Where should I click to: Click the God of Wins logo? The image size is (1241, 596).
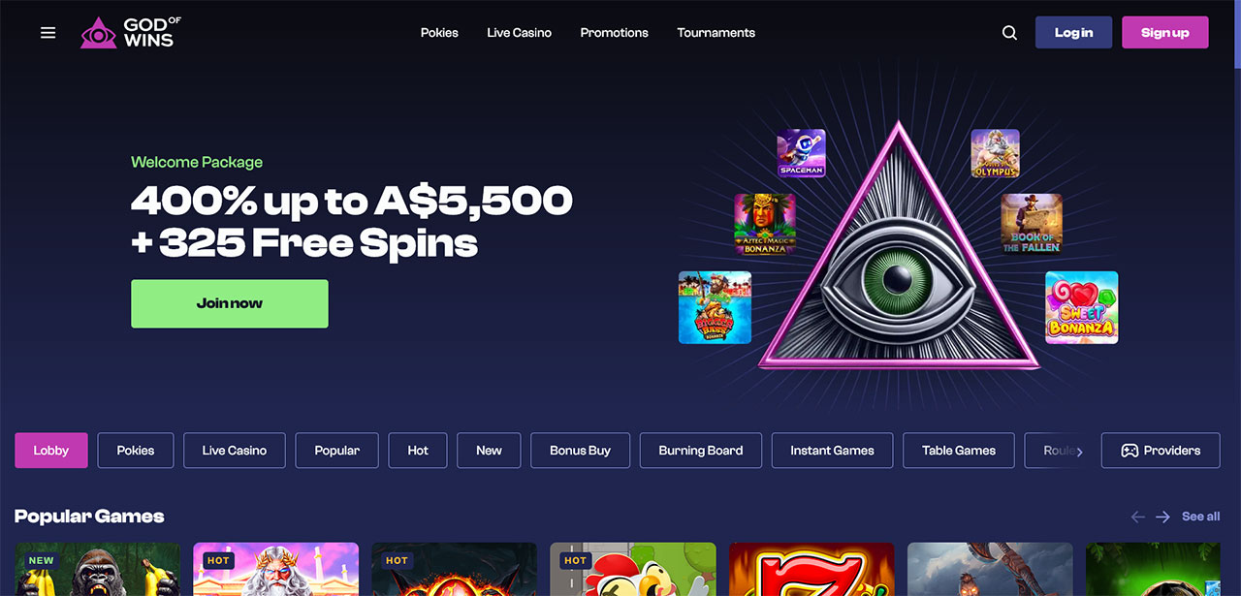click(x=131, y=33)
